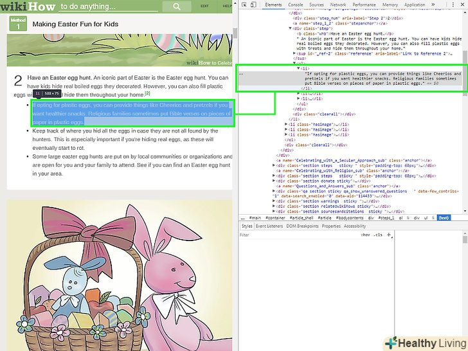Click the Method 1 badge
Screen dimensions: 468x351
point(18,24)
